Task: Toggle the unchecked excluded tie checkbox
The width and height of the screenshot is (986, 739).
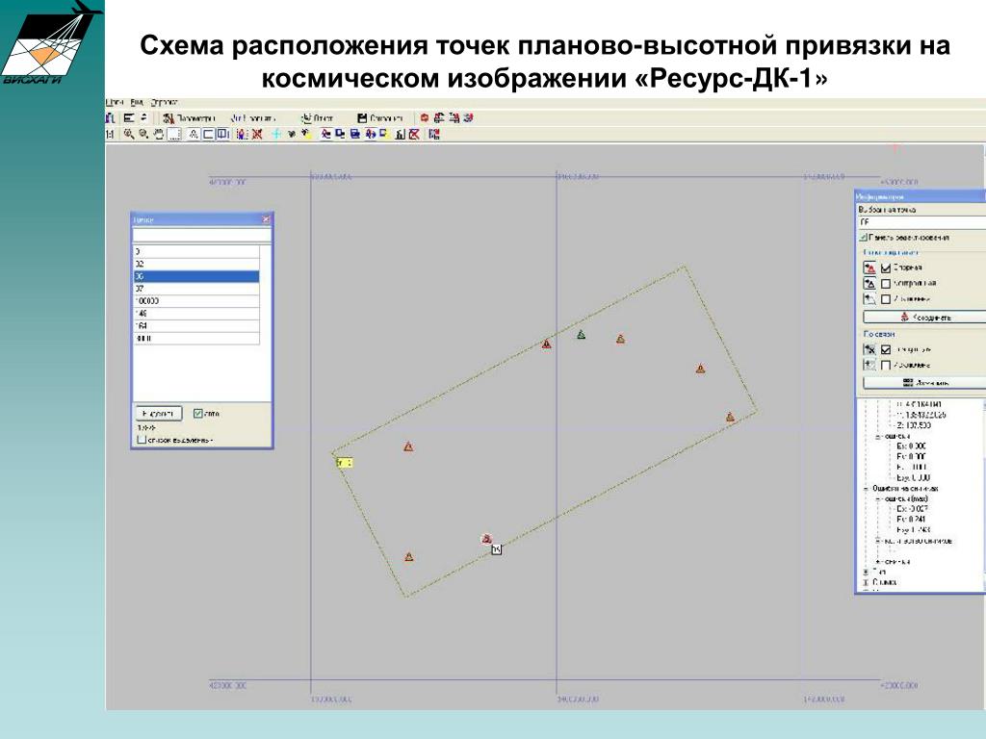Action: 886,365
